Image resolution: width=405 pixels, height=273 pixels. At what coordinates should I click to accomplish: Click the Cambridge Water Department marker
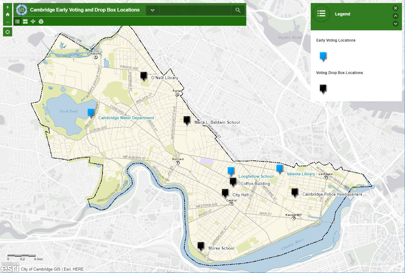(91, 112)
